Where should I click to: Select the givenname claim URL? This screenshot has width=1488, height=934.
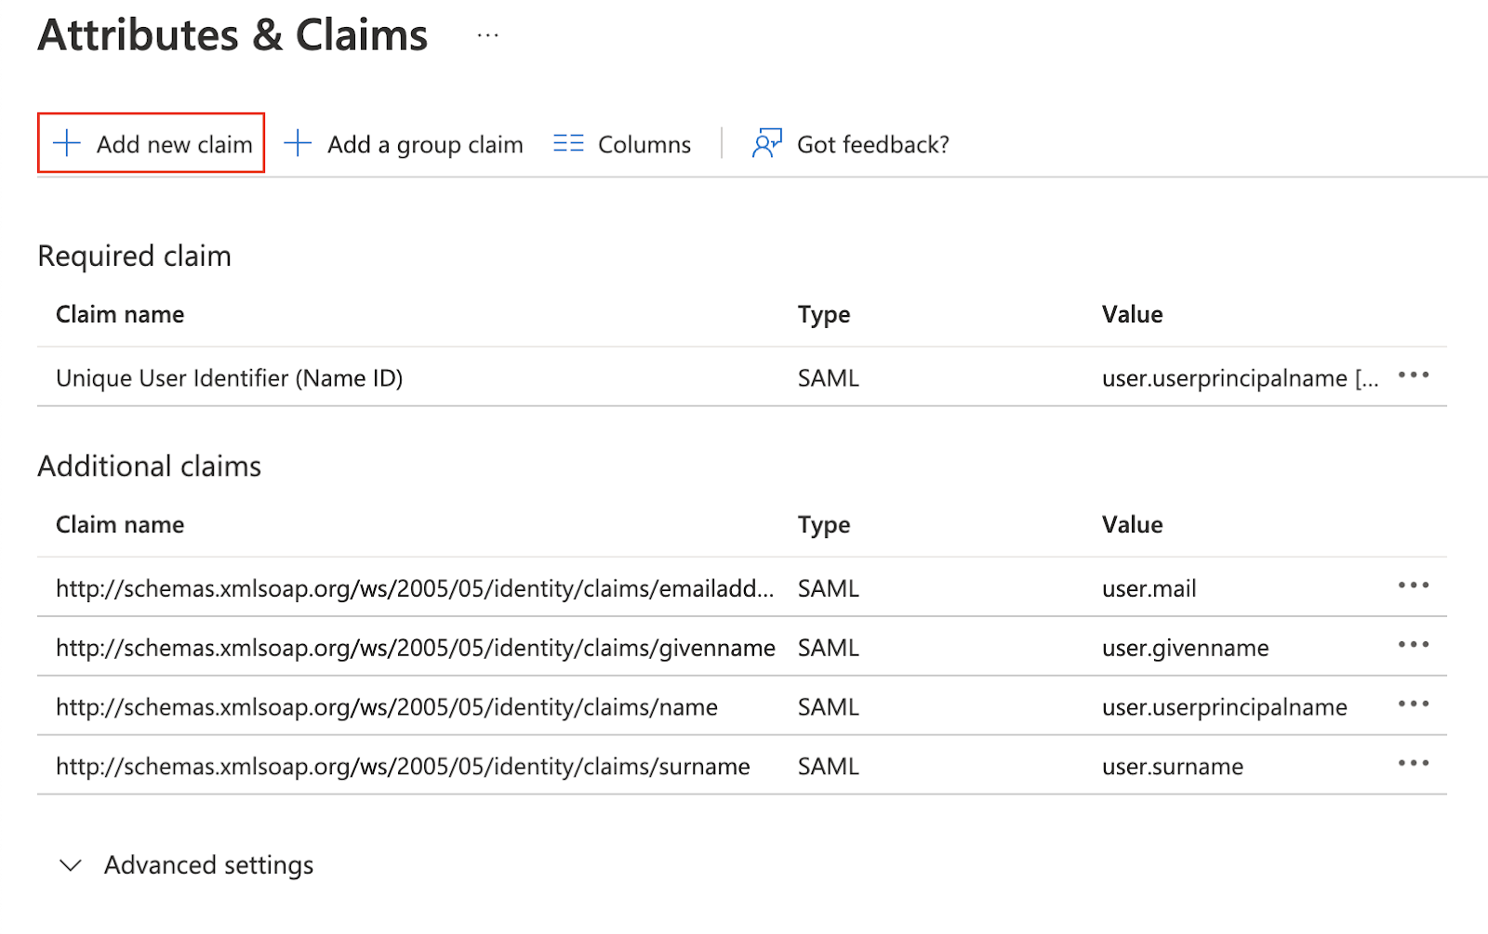415,648
